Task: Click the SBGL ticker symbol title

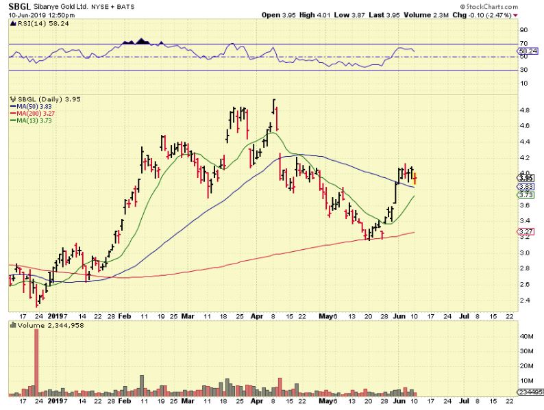Action: 20,6
